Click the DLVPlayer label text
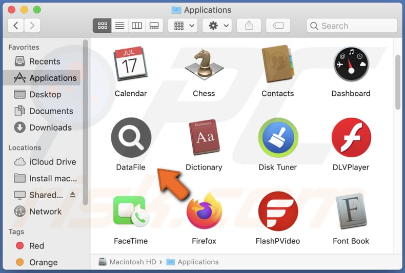Screen dimensions: 405x273 [x=351, y=167]
